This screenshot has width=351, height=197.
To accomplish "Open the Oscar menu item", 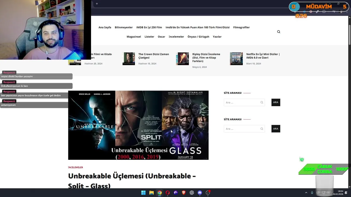I will click(162, 37).
